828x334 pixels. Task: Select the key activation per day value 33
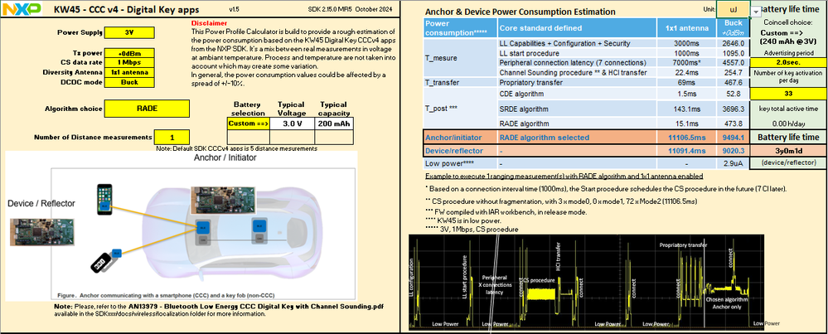click(788, 93)
